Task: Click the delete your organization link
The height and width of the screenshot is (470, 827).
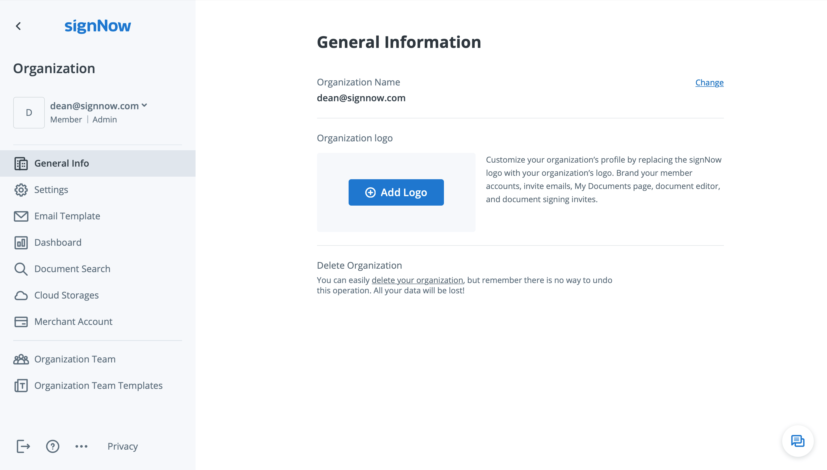Action: [x=417, y=280]
